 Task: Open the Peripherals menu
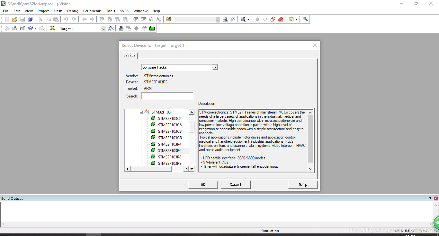pyautogui.click(x=92, y=11)
